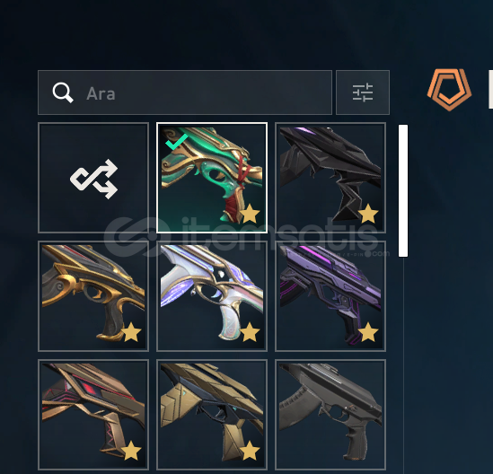
Task: Select the black angular skin thumbnail
Action: coord(330,178)
